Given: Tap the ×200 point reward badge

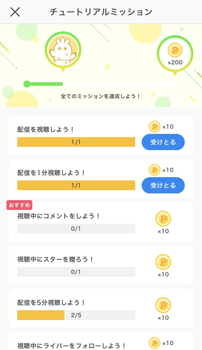Looking at the screenshot, I should 175,54.
